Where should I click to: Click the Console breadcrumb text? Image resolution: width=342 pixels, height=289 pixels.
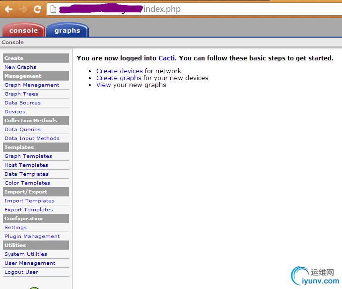coord(12,42)
